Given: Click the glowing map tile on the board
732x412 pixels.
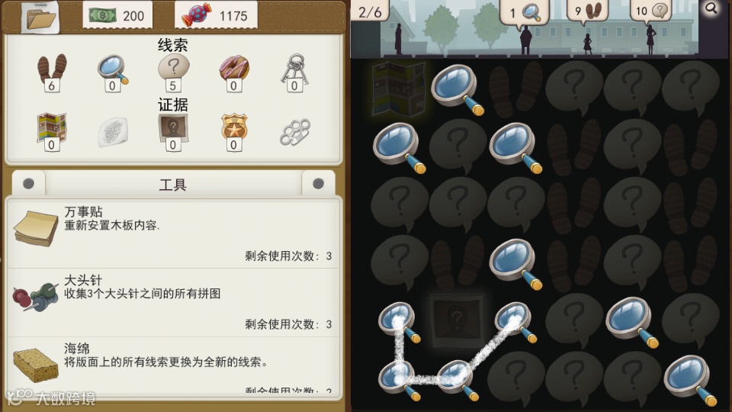Looking at the screenshot, I should 398,89.
